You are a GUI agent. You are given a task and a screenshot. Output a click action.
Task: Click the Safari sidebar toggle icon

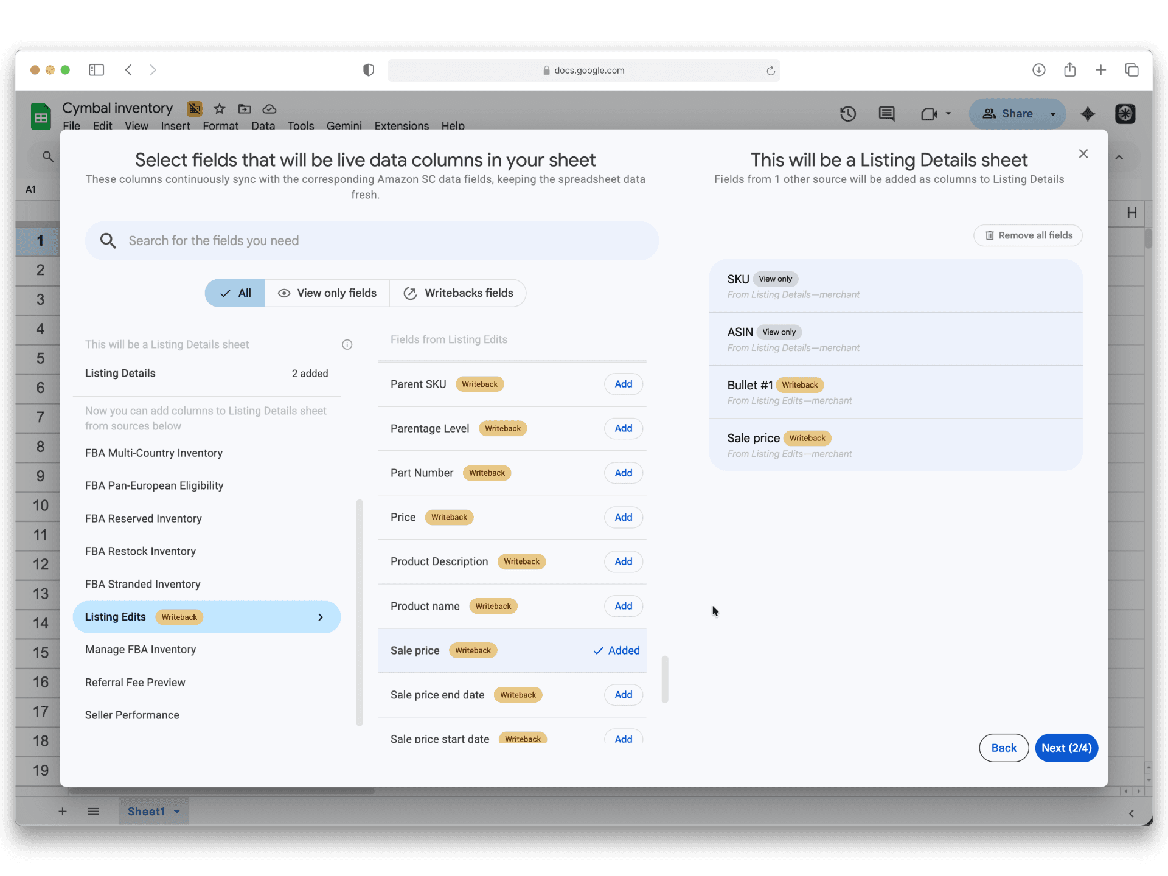click(x=96, y=70)
